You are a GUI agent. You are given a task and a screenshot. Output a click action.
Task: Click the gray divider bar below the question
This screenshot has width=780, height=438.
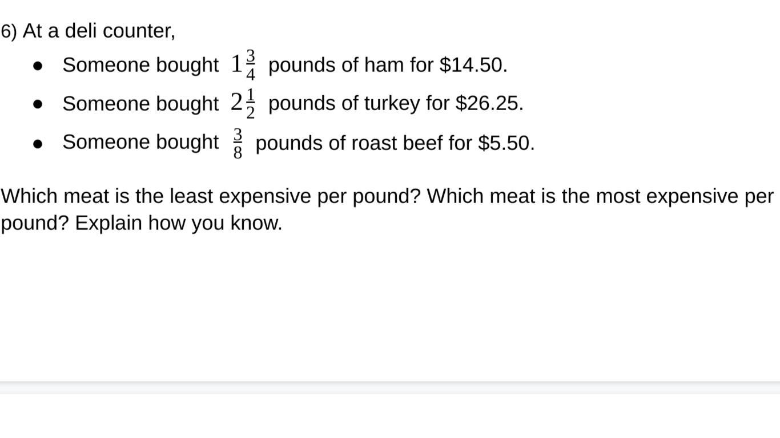click(390, 387)
